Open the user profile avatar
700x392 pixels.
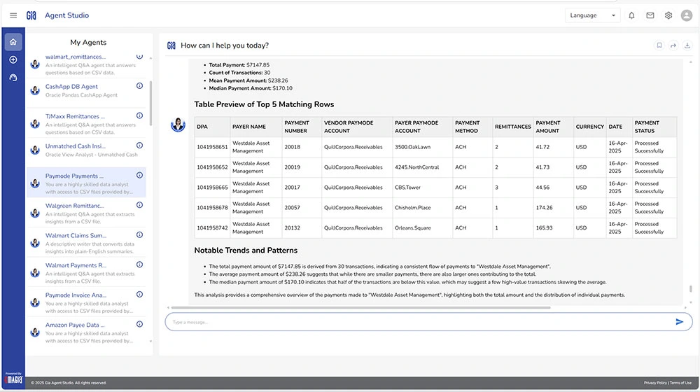click(687, 15)
